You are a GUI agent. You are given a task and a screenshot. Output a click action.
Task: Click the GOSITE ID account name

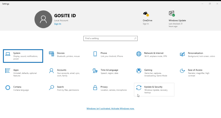point(65,16)
